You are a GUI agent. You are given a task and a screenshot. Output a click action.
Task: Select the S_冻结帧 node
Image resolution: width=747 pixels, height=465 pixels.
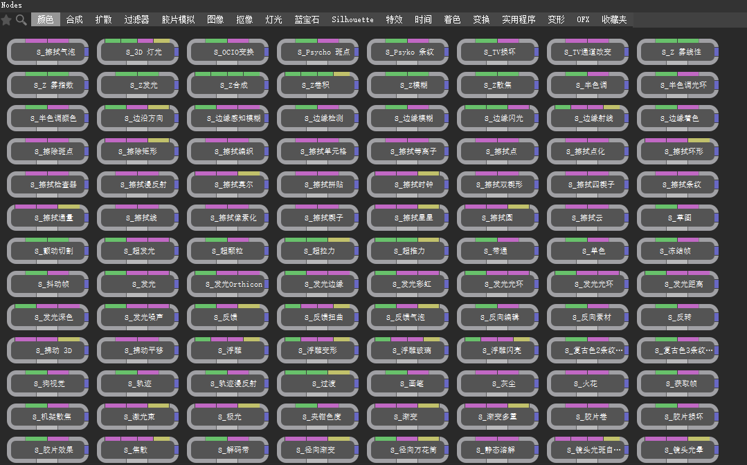[x=678, y=251]
